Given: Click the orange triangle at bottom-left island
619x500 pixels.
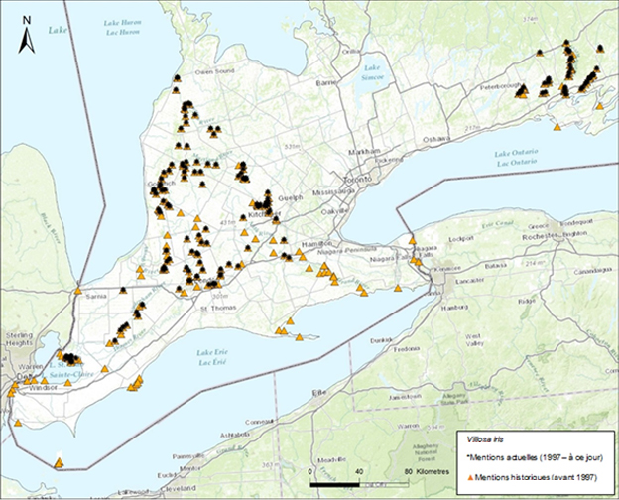Looking at the screenshot, I should click(59, 461).
